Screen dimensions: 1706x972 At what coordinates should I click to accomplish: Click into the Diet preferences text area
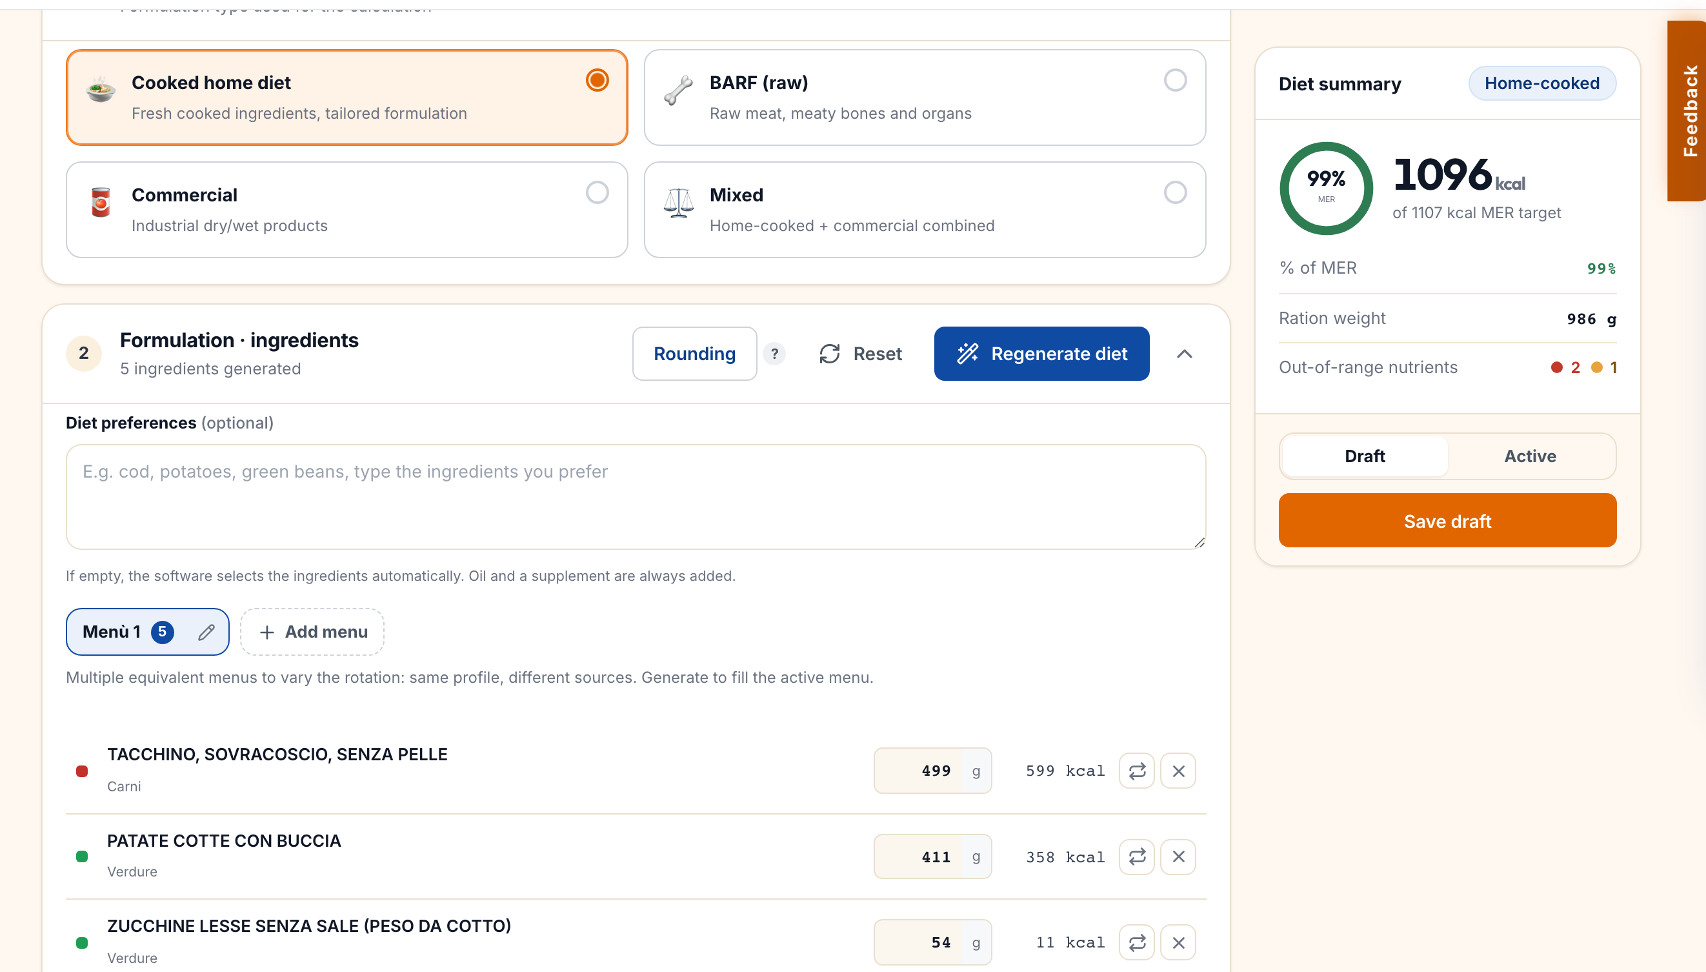636,497
